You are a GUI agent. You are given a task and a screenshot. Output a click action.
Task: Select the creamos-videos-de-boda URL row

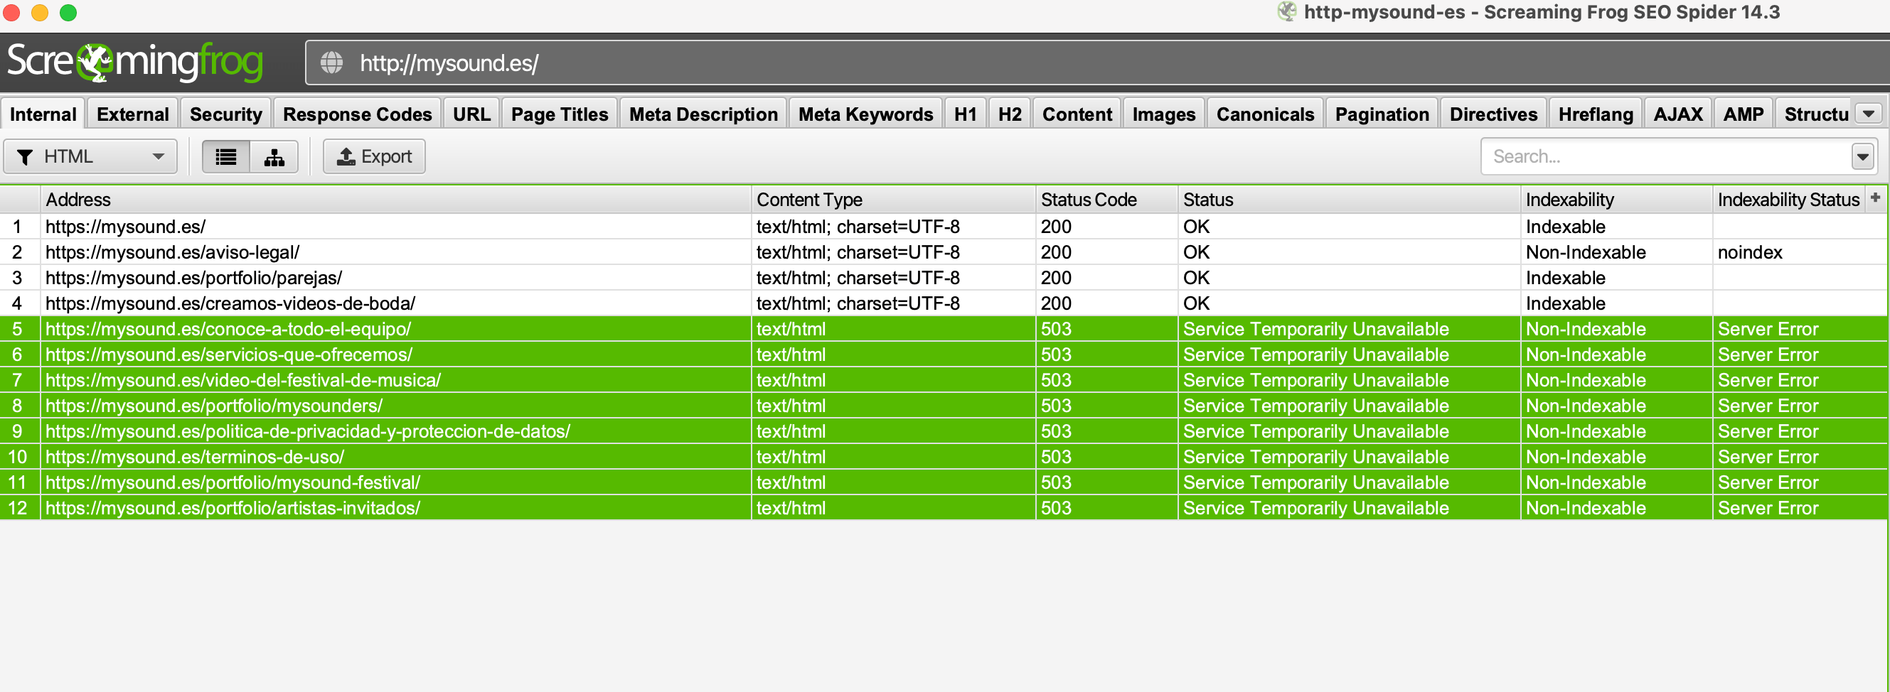point(944,303)
